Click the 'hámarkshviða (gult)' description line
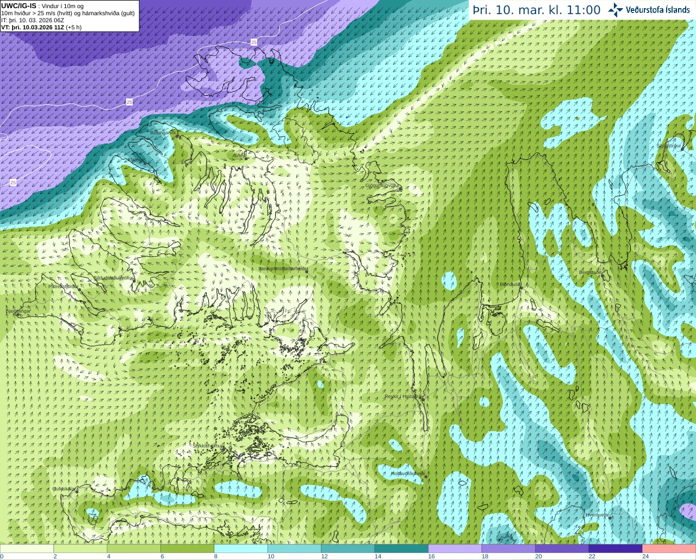The width and height of the screenshot is (696, 560). point(68,13)
